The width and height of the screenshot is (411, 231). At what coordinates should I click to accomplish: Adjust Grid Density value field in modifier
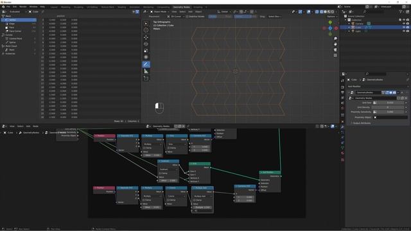click(x=388, y=107)
